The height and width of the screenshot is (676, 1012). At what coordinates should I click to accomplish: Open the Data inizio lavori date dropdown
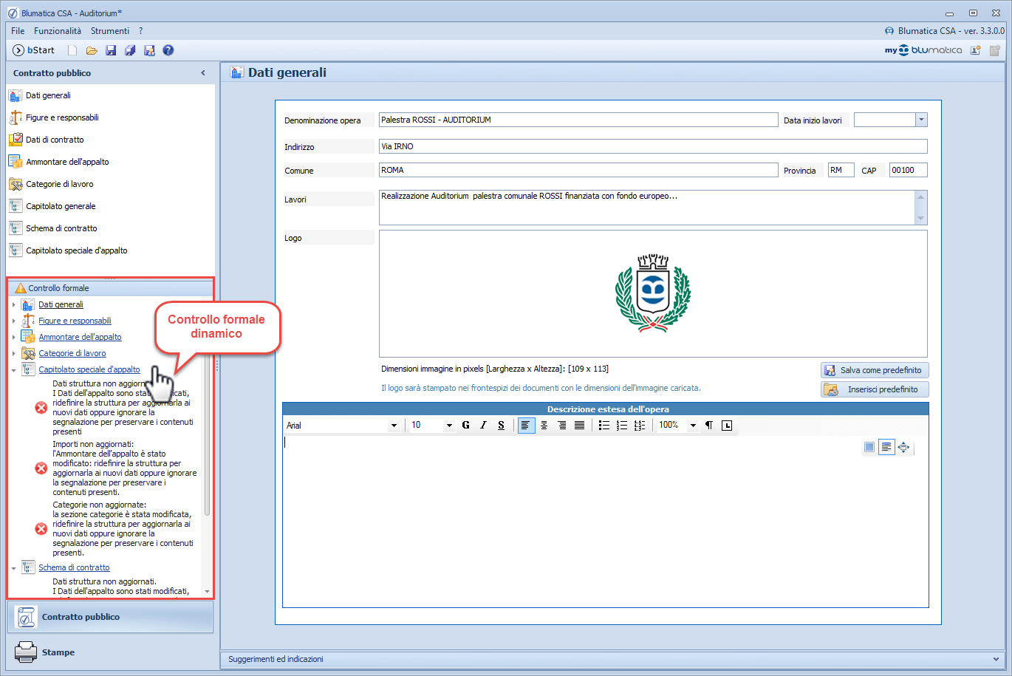coord(920,120)
